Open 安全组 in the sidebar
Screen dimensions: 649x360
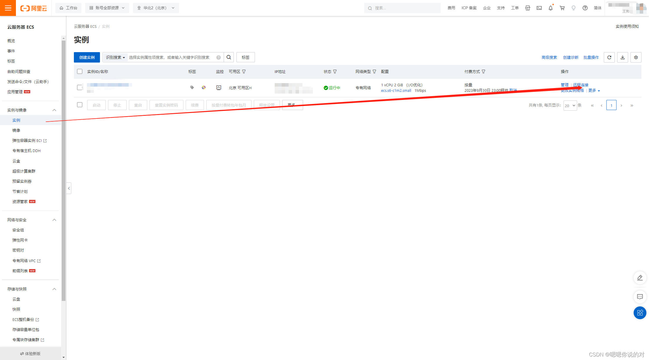point(18,230)
